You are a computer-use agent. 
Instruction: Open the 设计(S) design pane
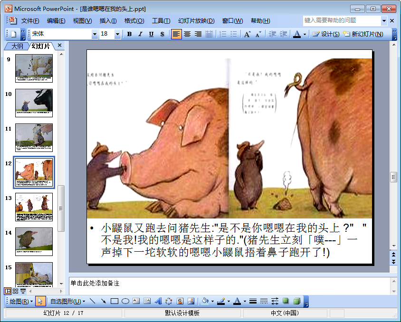pyautogui.click(x=325, y=34)
